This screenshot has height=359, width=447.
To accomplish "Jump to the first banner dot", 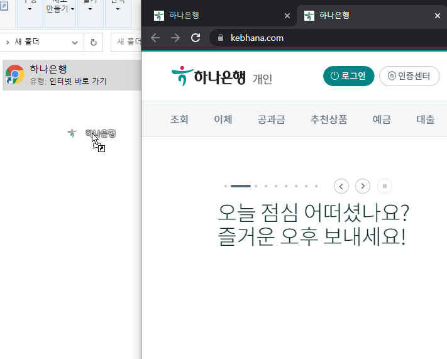I will (x=226, y=186).
